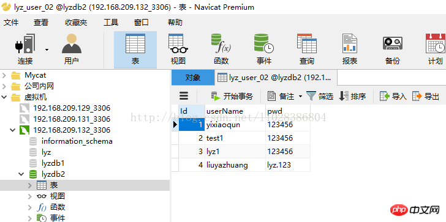The image size is (446, 222).
Task: Open the 收藏夹 menu
Action: pos(76,23)
